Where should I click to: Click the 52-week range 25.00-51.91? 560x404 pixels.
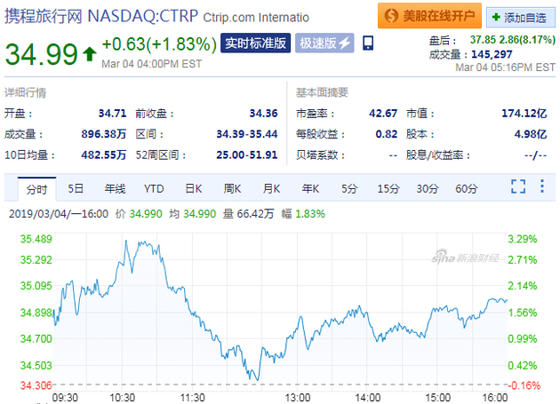click(x=247, y=154)
